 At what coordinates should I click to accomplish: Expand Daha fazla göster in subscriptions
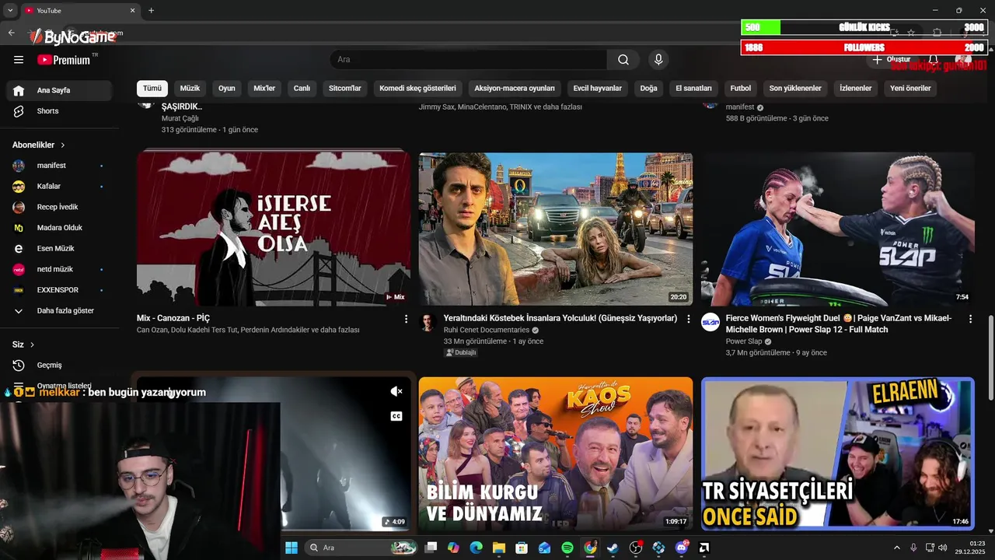59,311
